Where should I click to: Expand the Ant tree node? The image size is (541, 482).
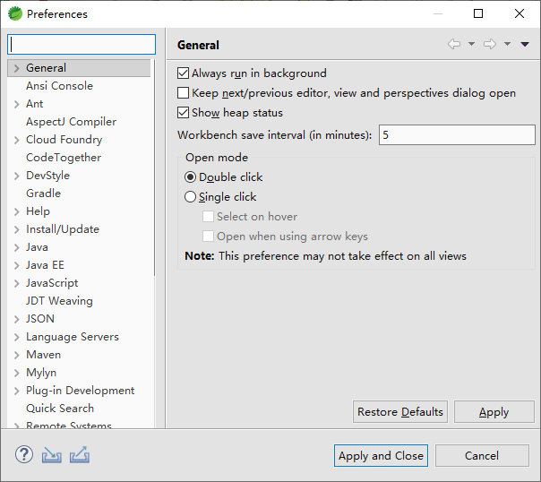tap(16, 104)
